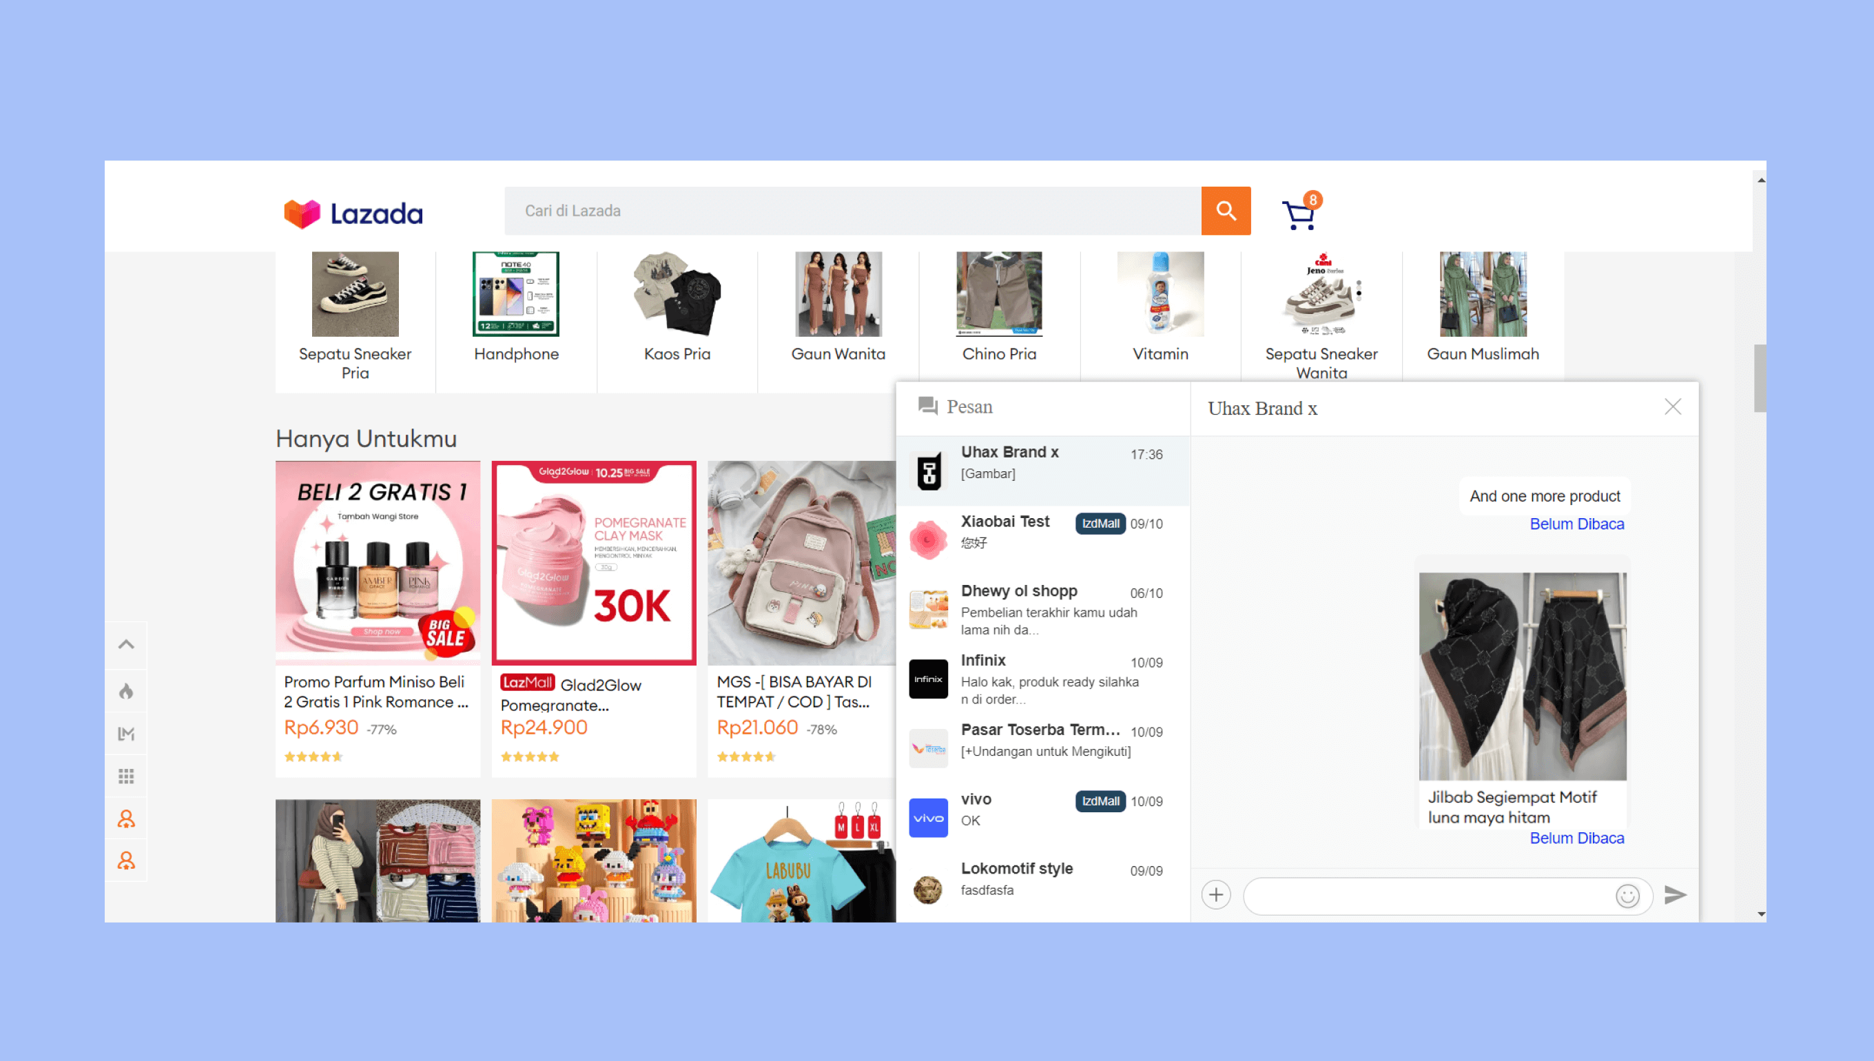Click the scrollbar down arrow

(x=1760, y=913)
